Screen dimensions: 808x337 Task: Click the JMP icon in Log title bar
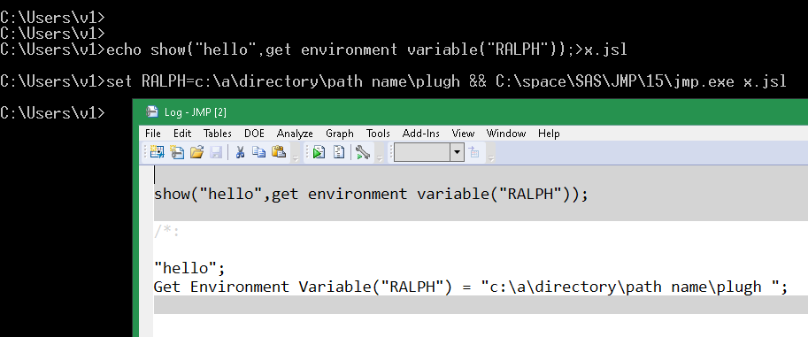point(151,111)
